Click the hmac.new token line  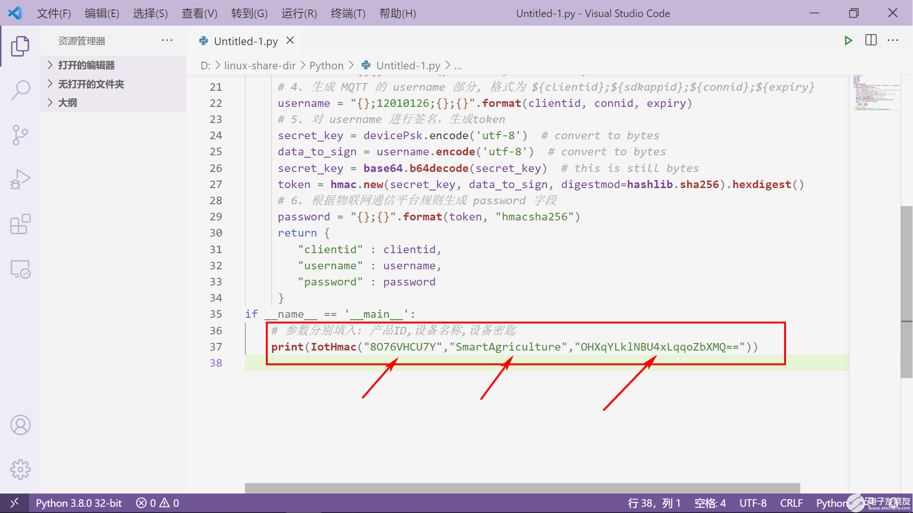tap(541, 184)
